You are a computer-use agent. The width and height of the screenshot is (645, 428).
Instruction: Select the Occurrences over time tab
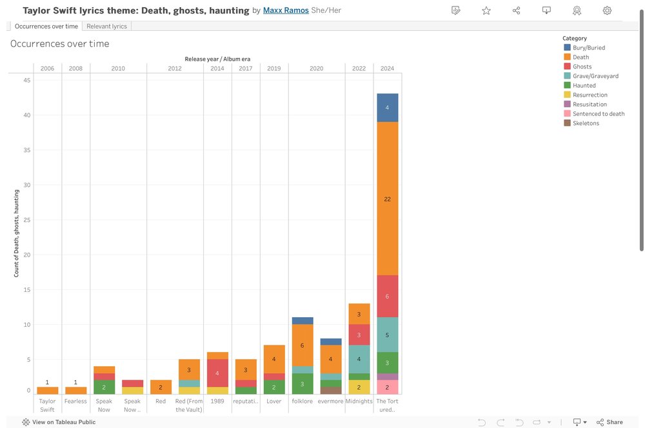[45, 26]
